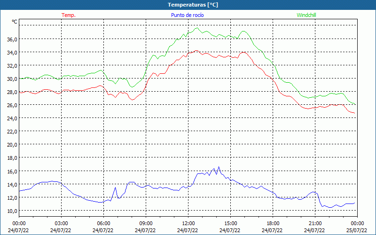Click the '09:00' time label
This screenshot has width=376, height=235.
(146, 224)
